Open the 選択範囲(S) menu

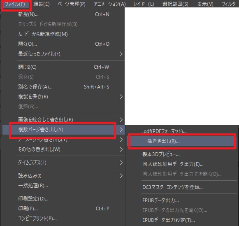(175, 4)
